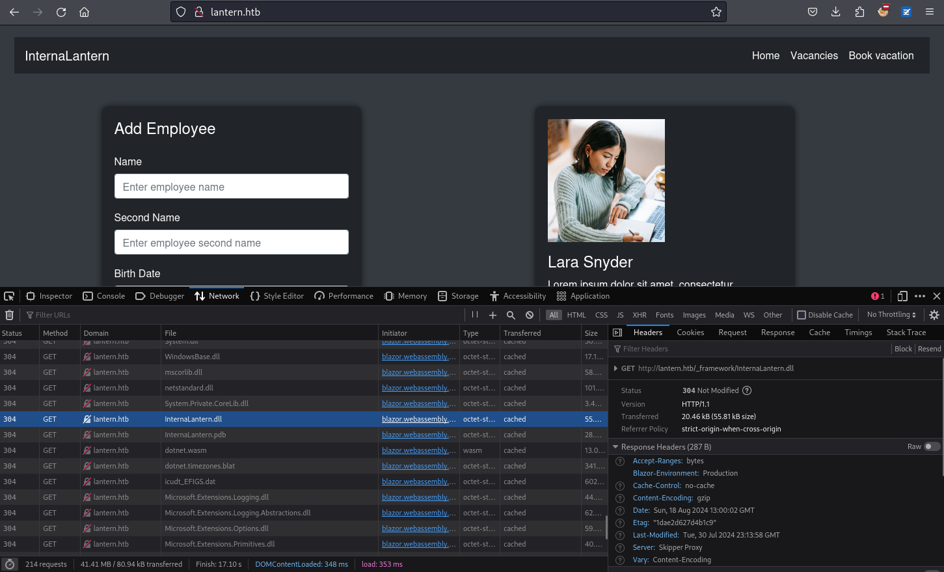Switch to the Inspector tab
The height and width of the screenshot is (572, 944).
tap(49, 296)
